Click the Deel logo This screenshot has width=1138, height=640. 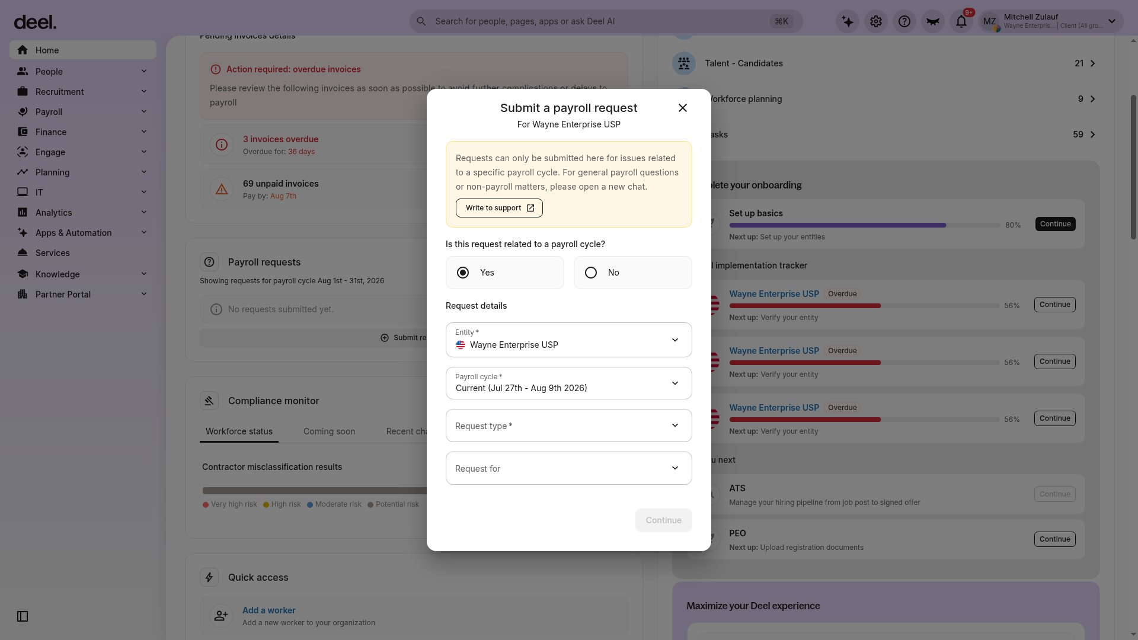pyautogui.click(x=35, y=22)
